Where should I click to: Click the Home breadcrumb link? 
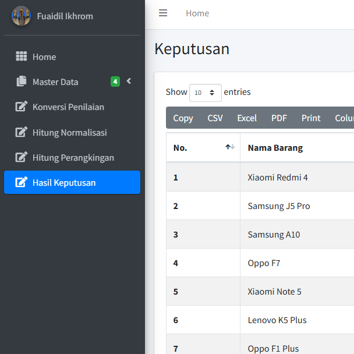(x=197, y=13)
